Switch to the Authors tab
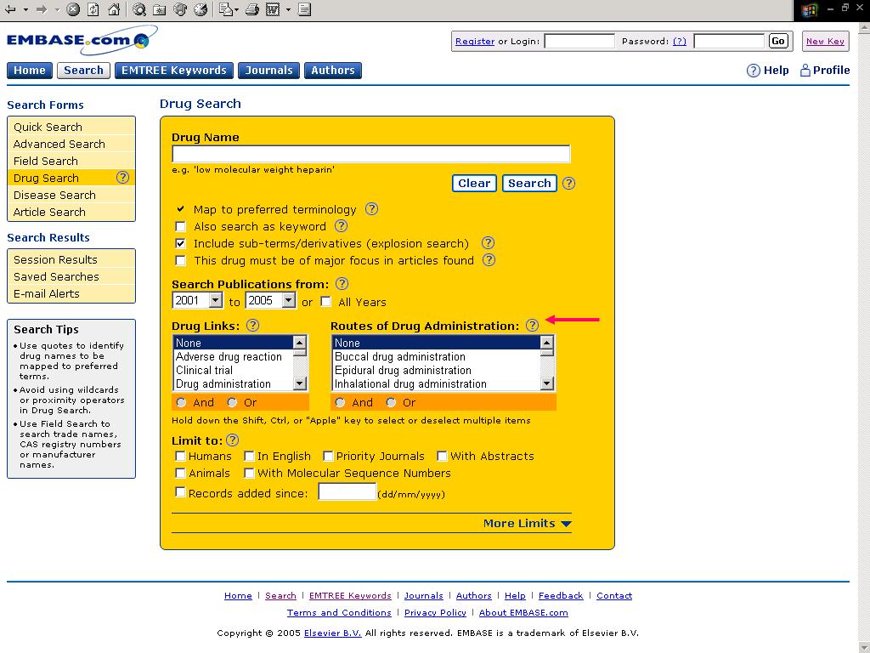The height and width of the screenshot is (653, 870). pyautogui.click(x=332, y=70)
